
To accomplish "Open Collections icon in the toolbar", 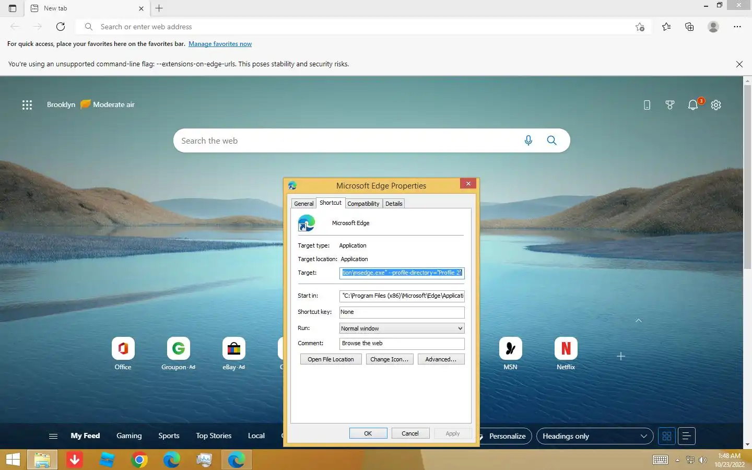I will 689,27.
